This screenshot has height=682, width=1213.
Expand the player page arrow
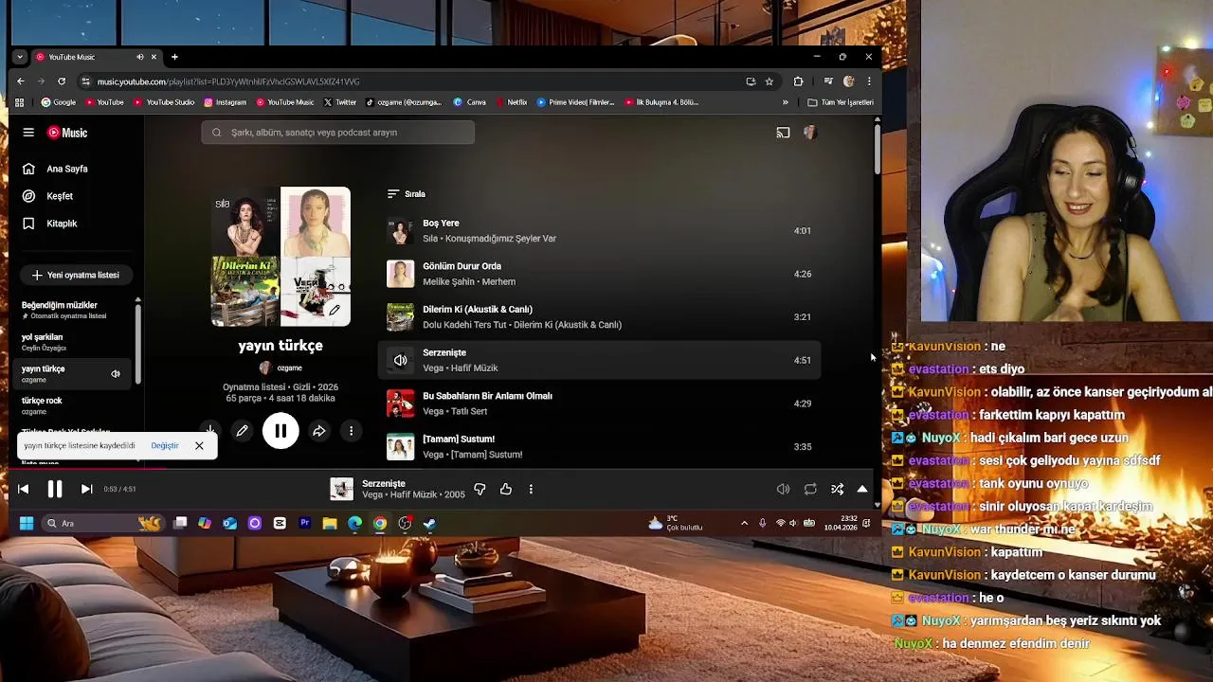[x=862, y=489]
